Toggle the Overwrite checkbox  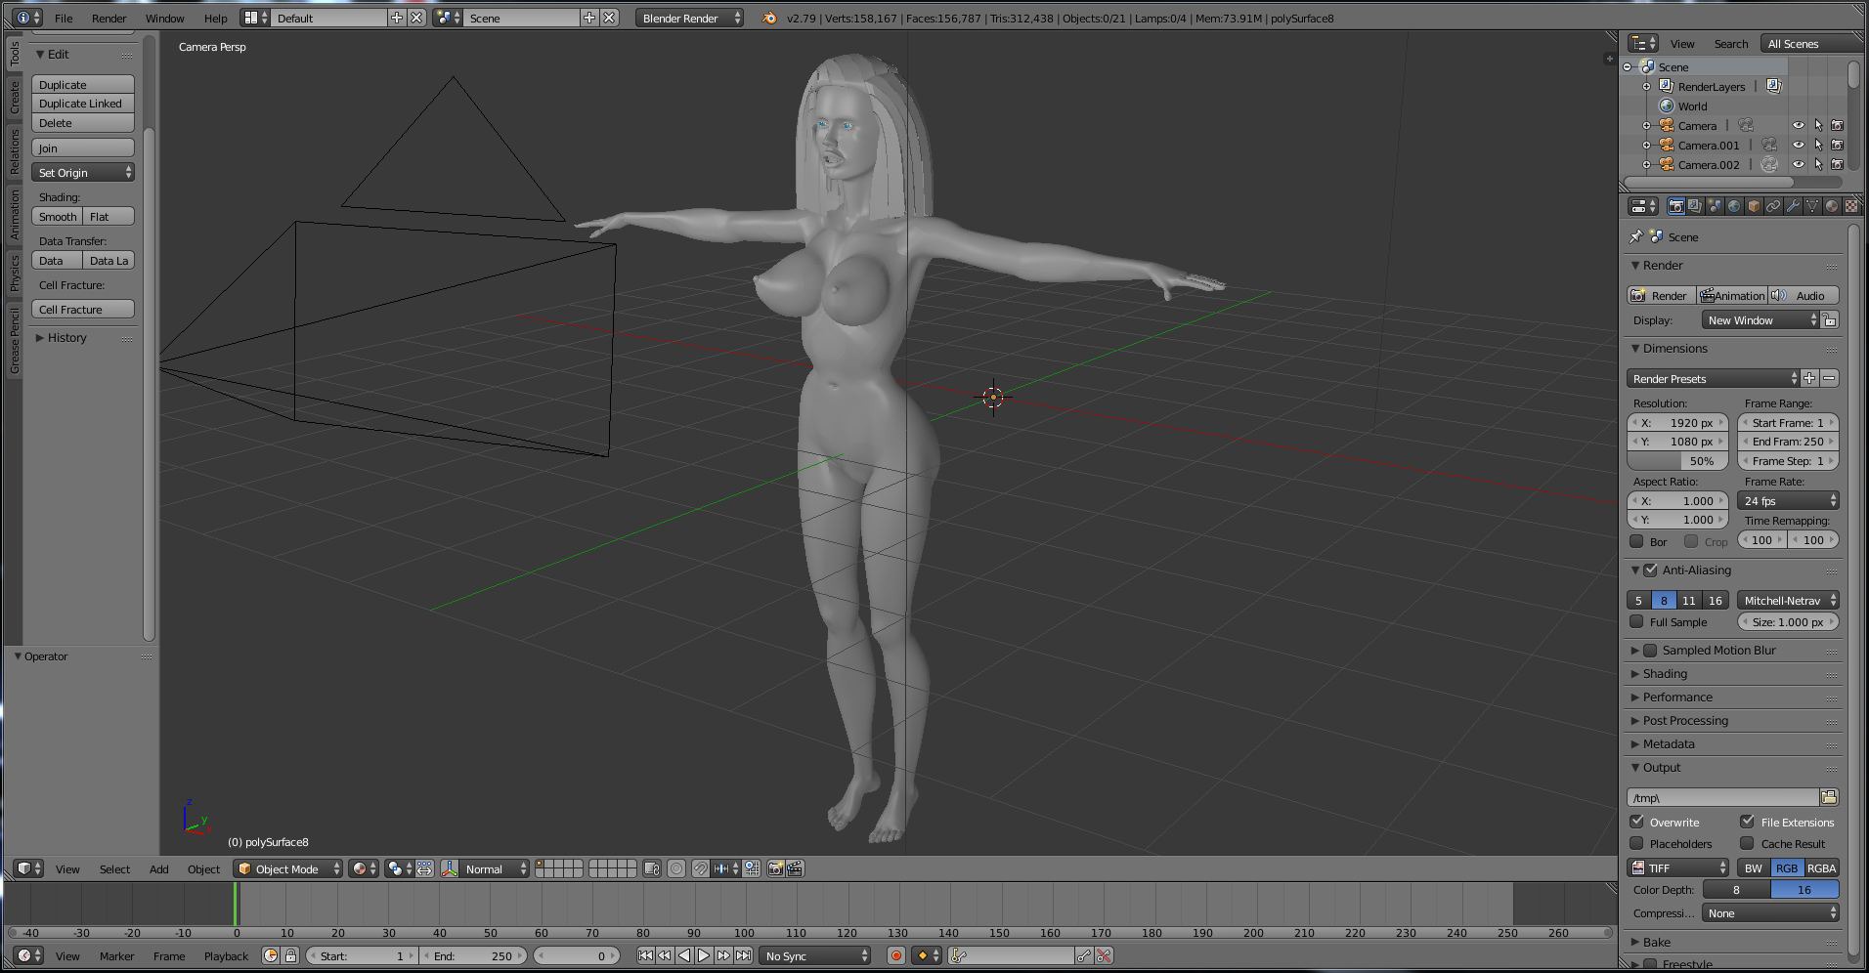tap(1637, 822)
